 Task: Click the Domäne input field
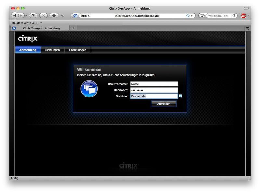[154, 96]
